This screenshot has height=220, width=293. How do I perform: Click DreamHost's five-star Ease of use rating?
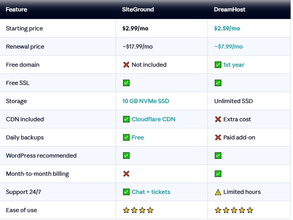click(234, 210)
